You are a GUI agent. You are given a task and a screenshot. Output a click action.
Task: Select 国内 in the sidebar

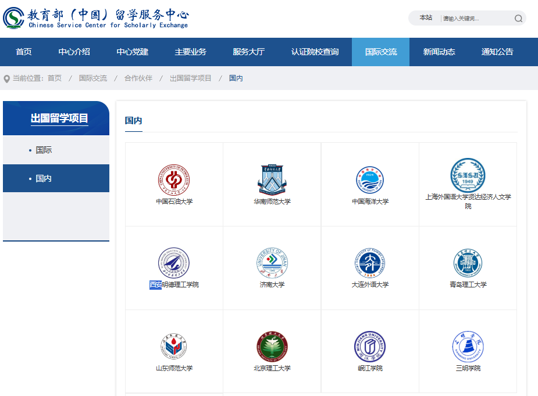[56, 178]
